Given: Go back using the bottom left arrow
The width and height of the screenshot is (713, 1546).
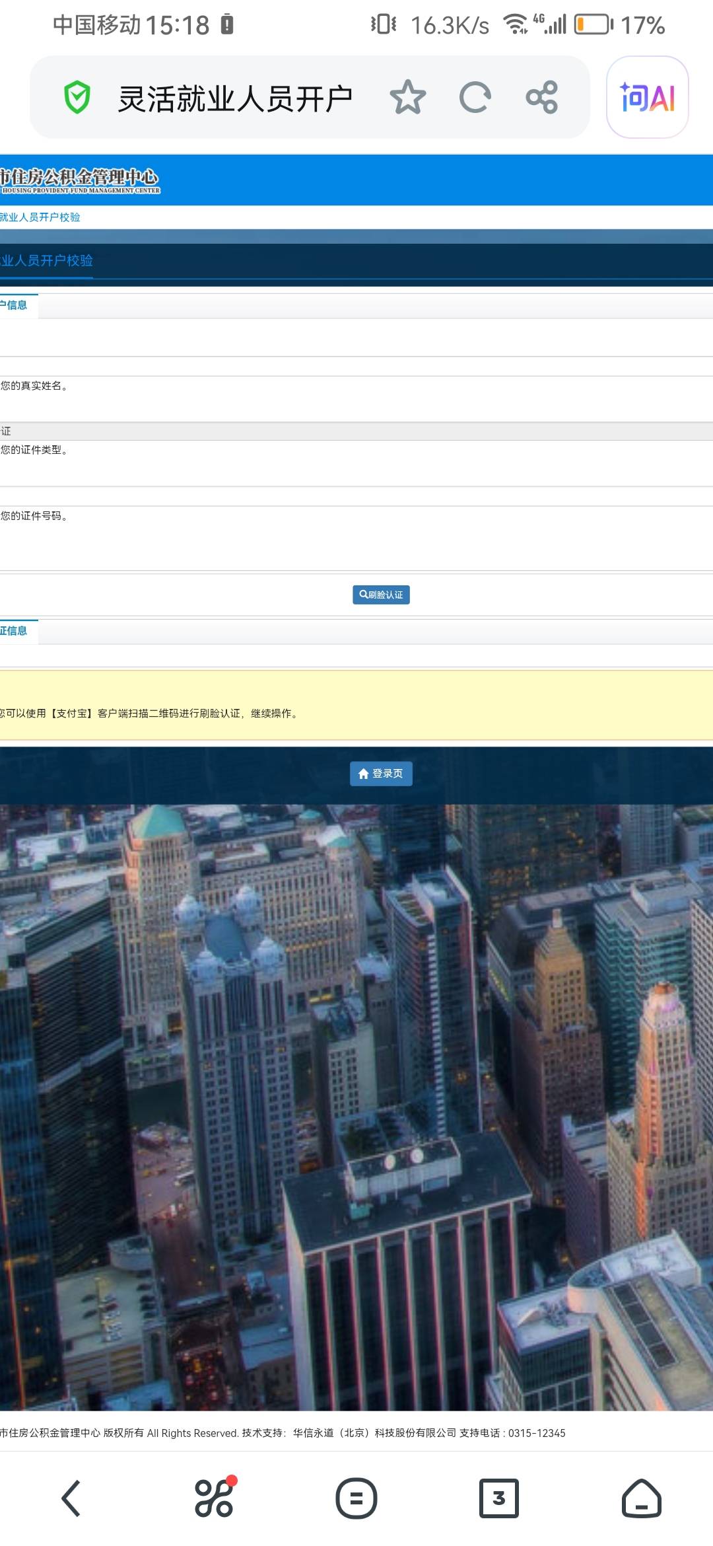Looking at the screenshot, I should click(71, 1498).
